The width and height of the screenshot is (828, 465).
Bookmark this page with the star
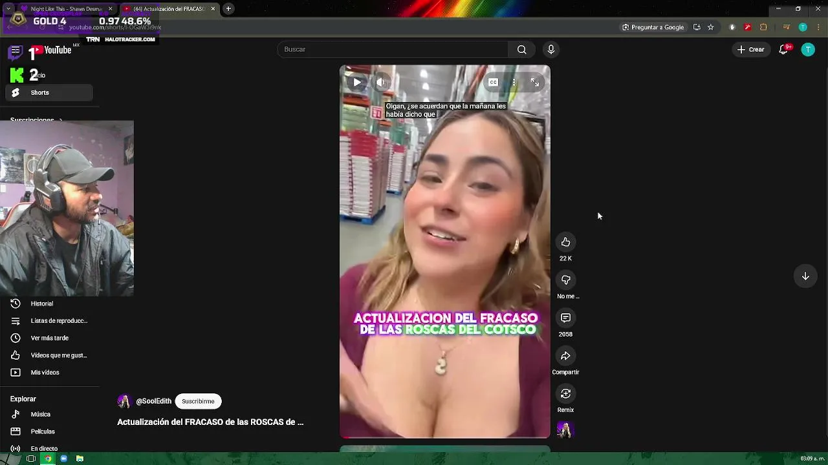[x=710, y=27]
